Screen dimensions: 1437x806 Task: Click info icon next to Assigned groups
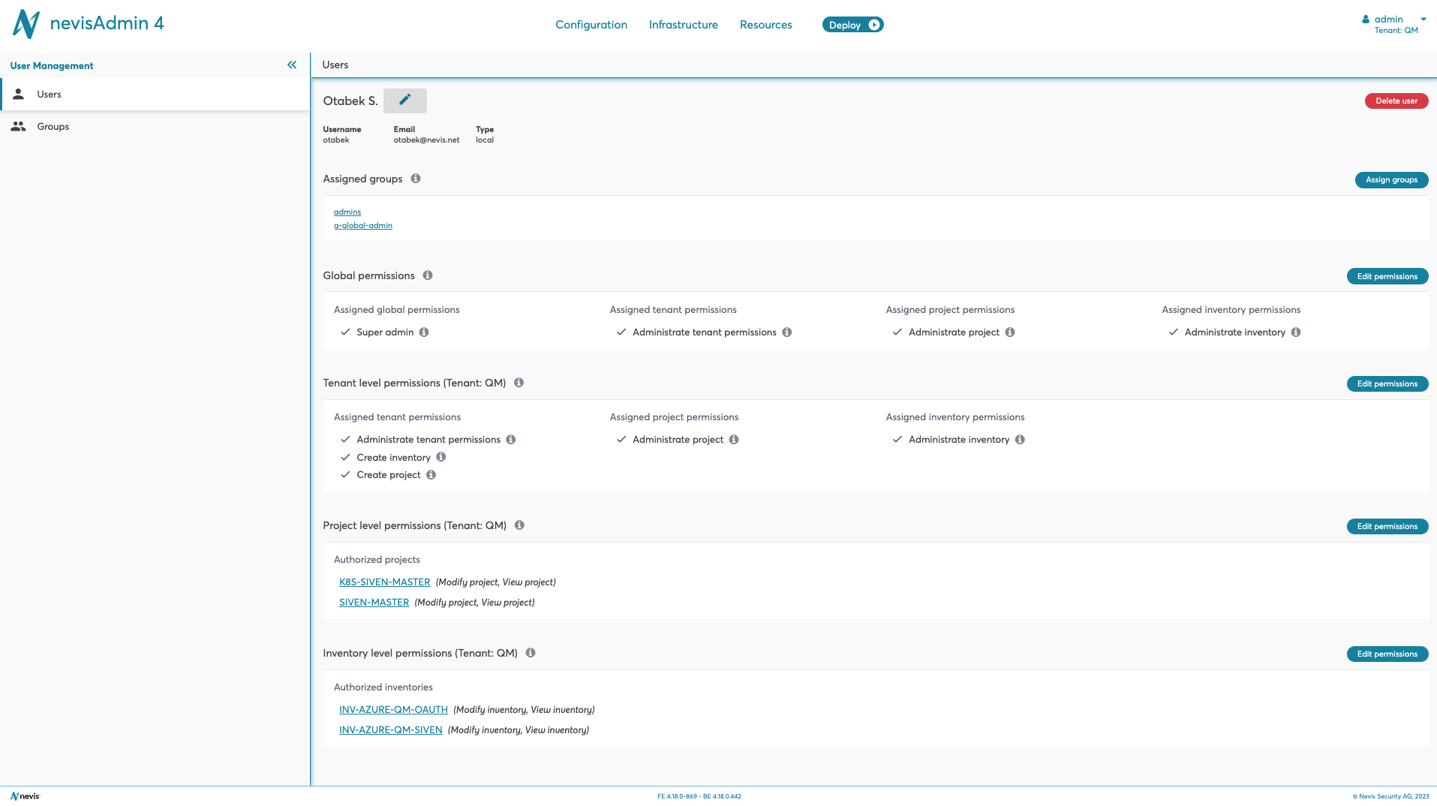416,179
